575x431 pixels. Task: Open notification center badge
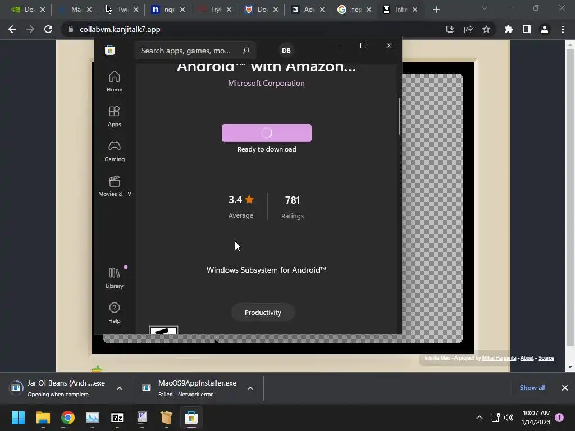[559, 418]
